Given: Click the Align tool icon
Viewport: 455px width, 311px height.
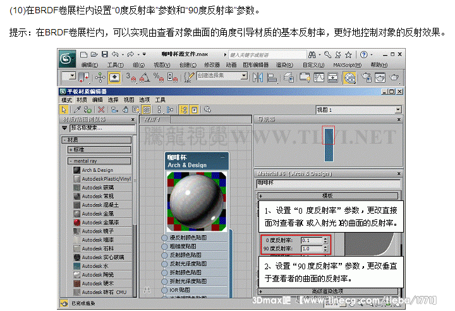Looking at the screenshot, I should [x=272, y=78].
